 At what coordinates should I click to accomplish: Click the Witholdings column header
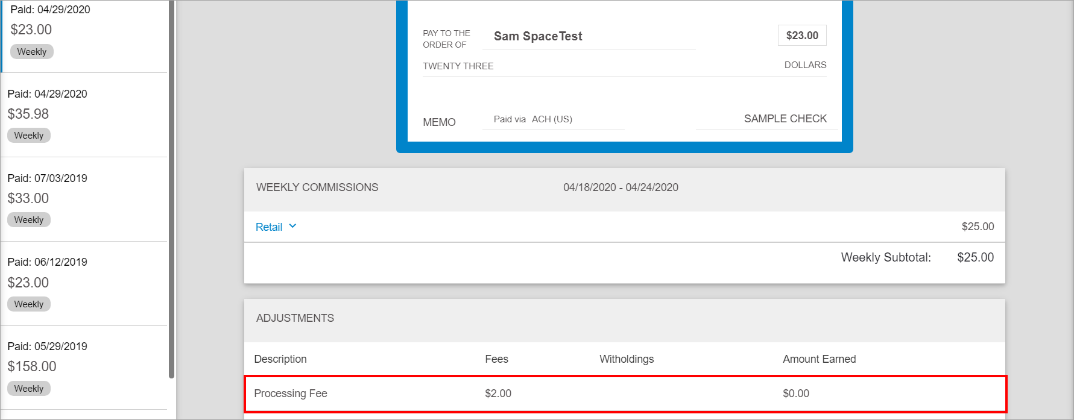pos(627,359)
